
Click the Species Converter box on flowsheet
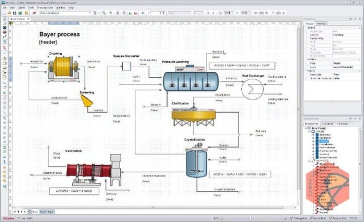coord(127,66)
